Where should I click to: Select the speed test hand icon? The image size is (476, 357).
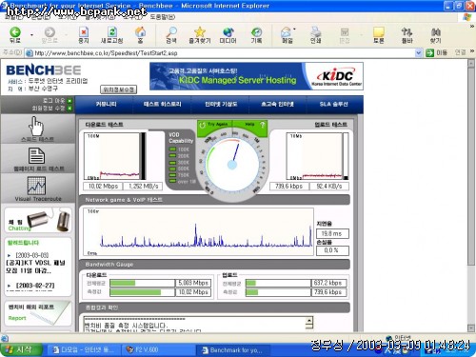point(37,126)
